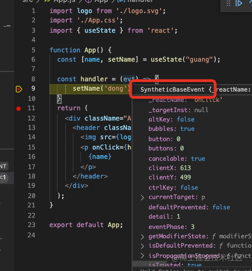Toggle the red breakpoint on line 11
This screenshot has width=252, height=271.
click(19, 108)
